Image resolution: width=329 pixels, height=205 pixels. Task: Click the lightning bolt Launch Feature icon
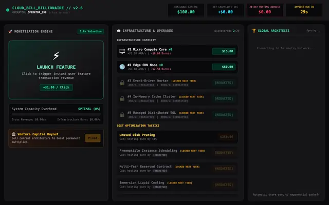tap(56, 56)
